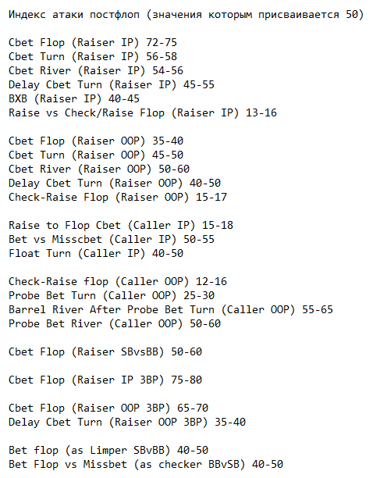
Task: Click the 'Cbet River (Raiser OOP) 50-60' line
Action: 99,169
